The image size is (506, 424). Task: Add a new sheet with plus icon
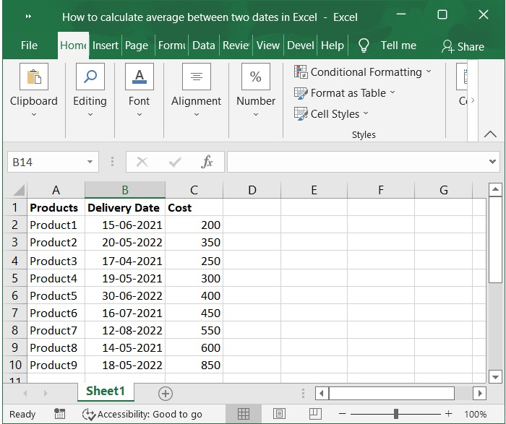coord(166,393)
